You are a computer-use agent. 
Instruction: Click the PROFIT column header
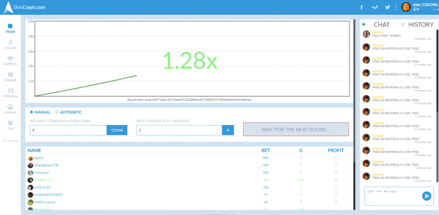(336, 150)
